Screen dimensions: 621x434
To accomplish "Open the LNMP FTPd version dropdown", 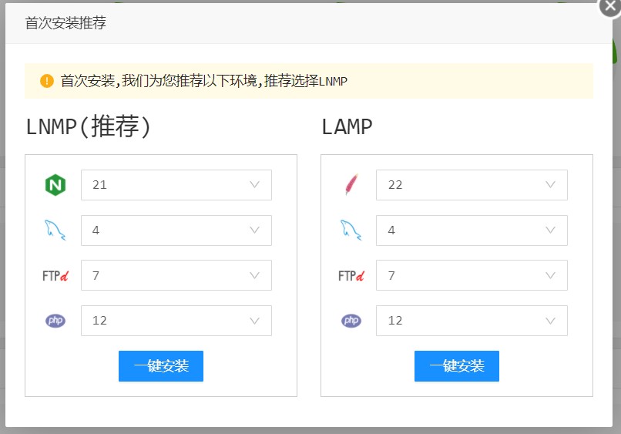I will [x=176, y=275].
